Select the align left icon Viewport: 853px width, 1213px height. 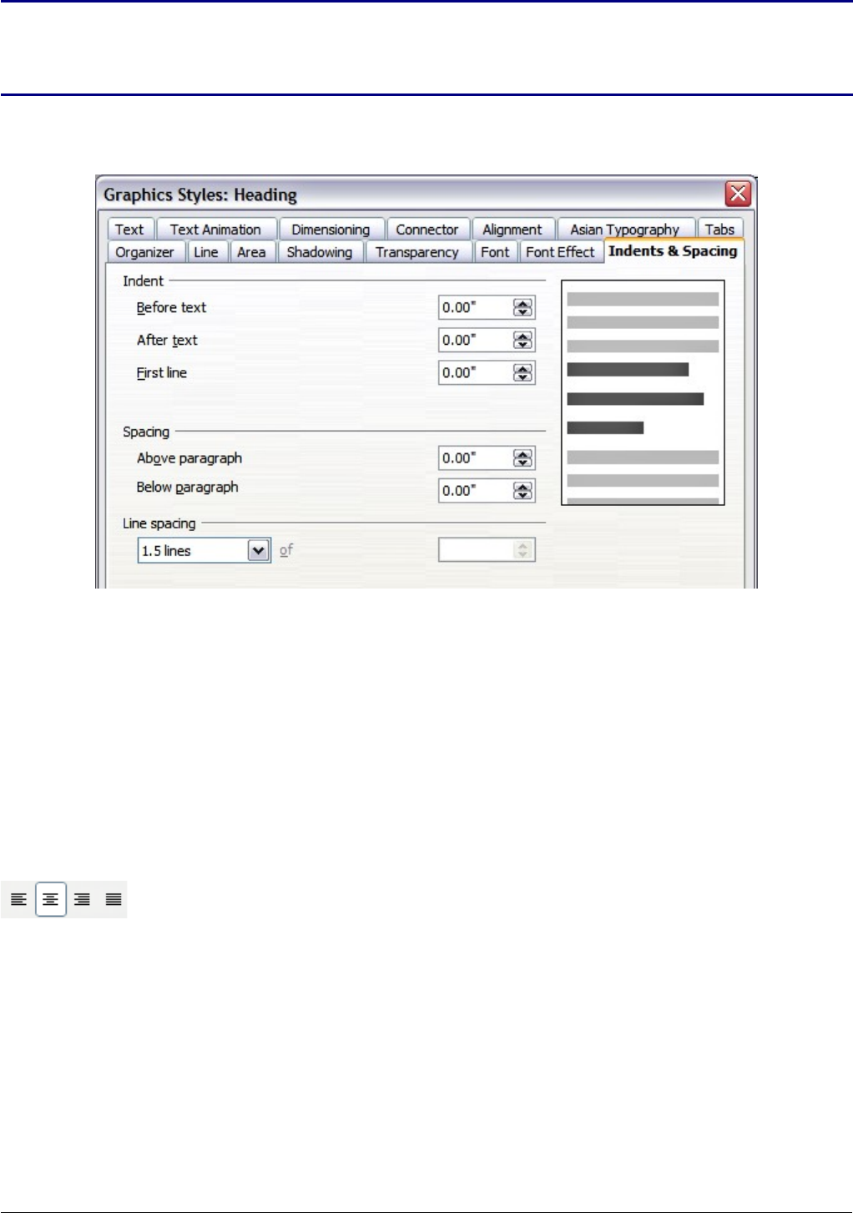18,900
